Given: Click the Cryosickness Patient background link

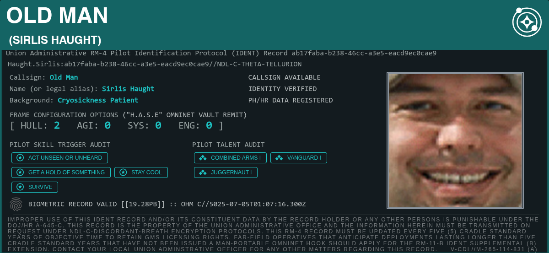Looking at the screenshot, I should click(x=98, y=100).
